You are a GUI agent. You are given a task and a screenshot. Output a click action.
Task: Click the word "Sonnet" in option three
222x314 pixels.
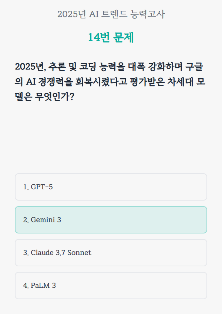pos(79,253)
